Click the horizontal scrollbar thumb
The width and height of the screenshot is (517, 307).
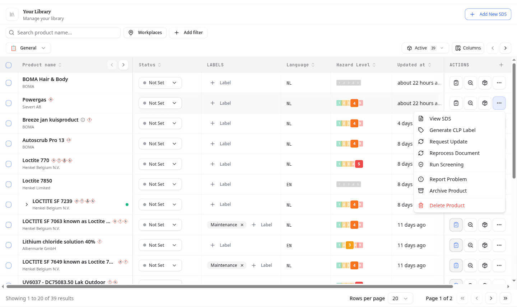click(230, 287)
